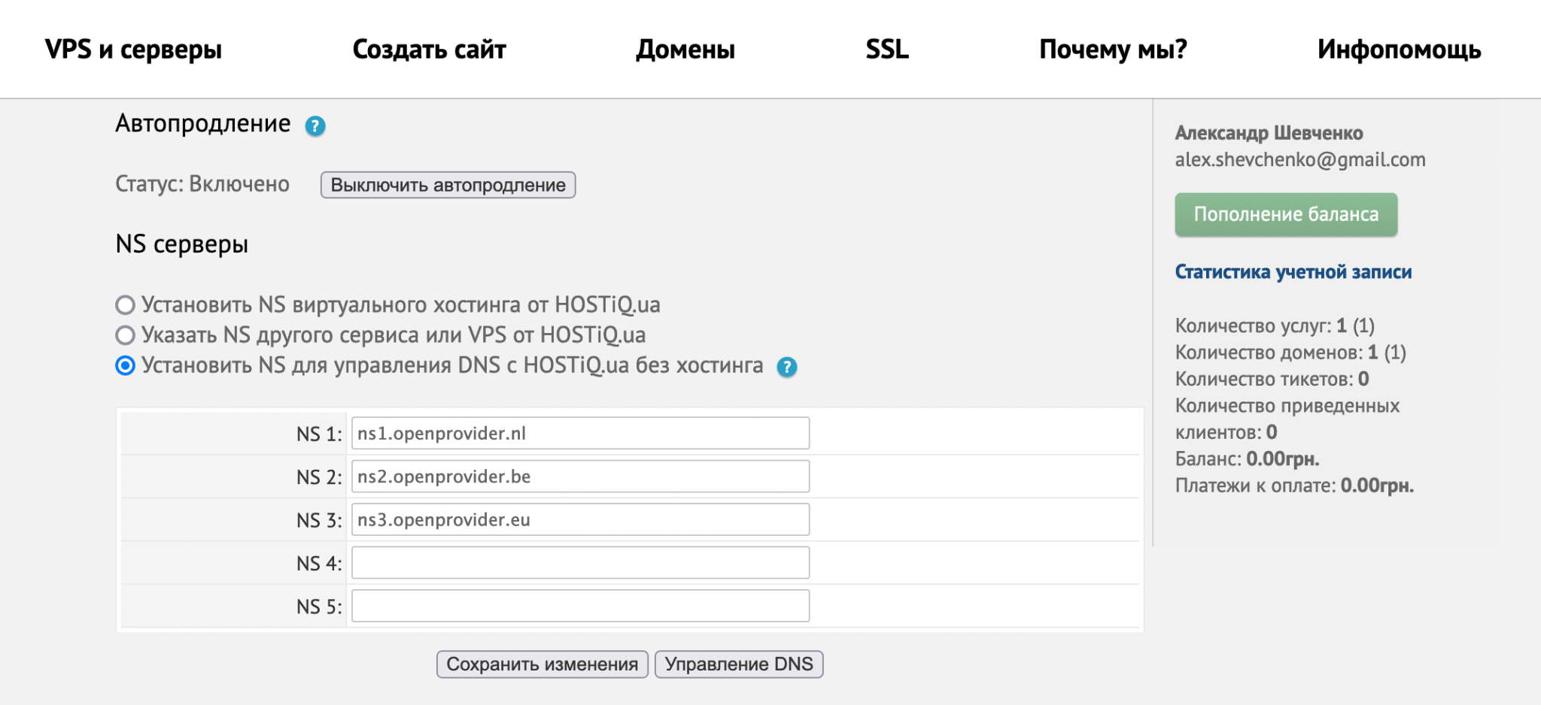
Task: Open 'Статистика учетной записи' link
Action: pyautogui.click(x=1293, y=271)
